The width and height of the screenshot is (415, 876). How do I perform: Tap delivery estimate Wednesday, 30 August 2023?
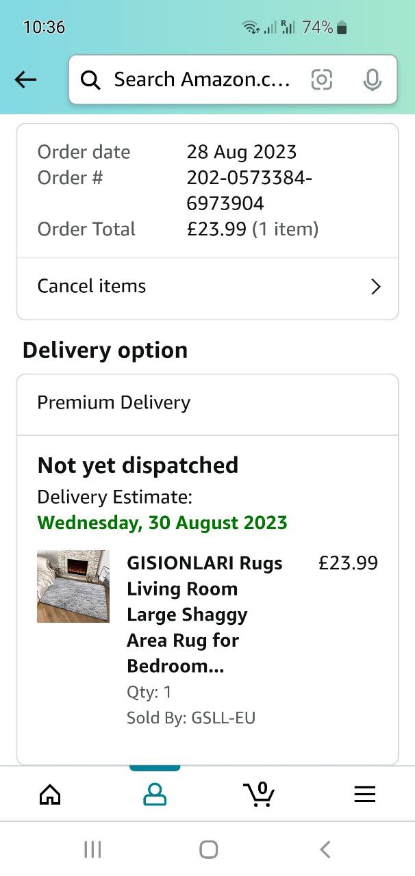coord(162,523)
